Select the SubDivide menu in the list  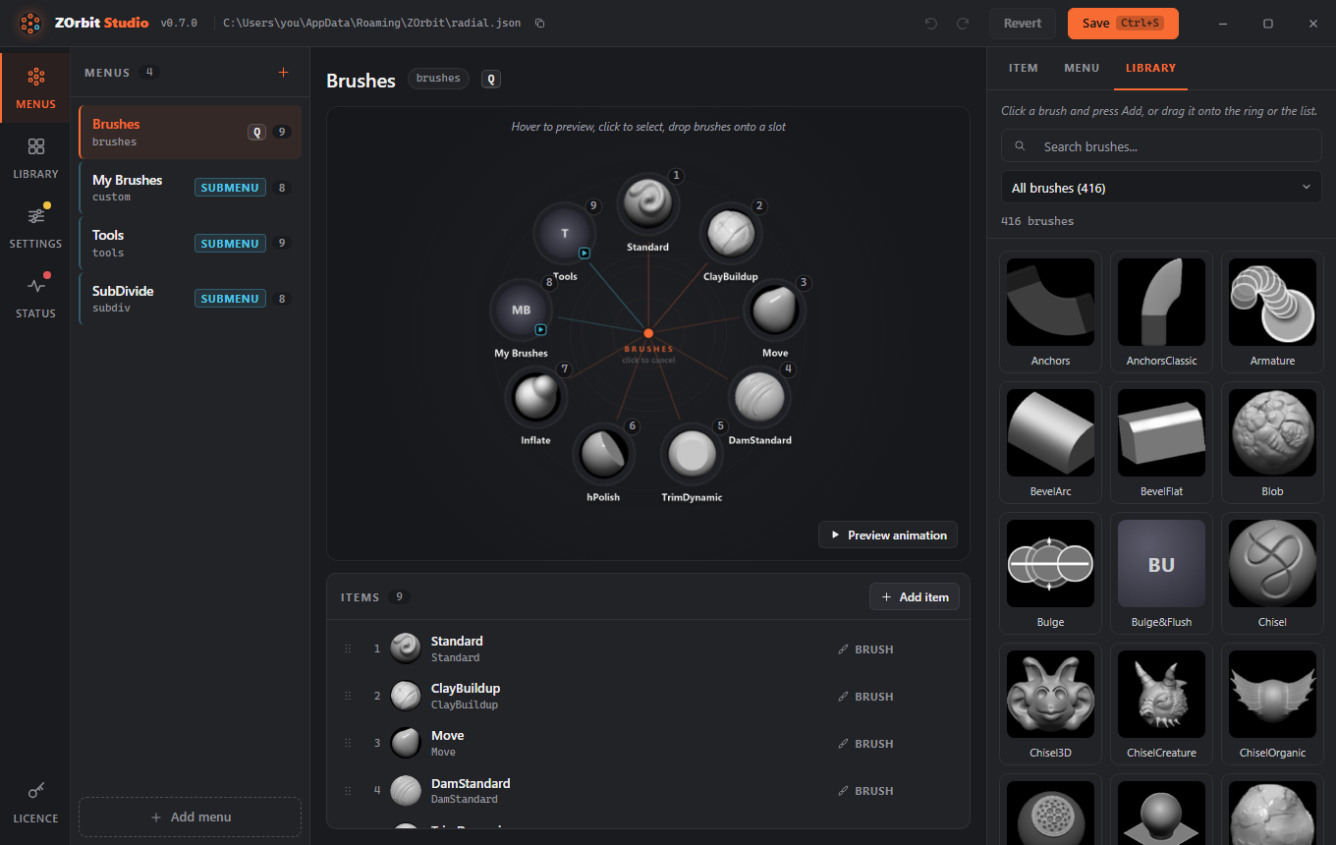[x=191, y=299]
